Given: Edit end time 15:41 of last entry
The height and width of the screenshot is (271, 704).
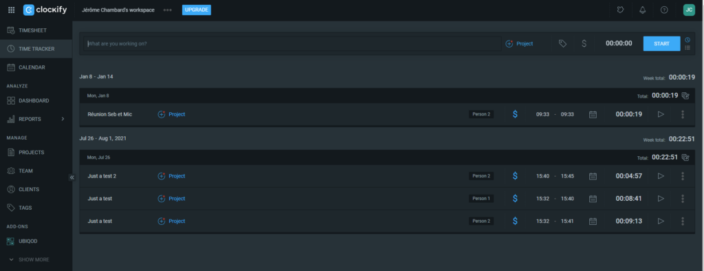Looking at the screenshot, I should [567, 221].
